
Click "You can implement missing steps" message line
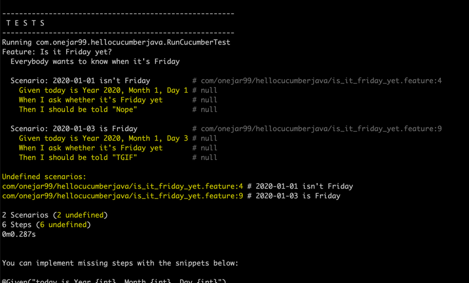120,263
